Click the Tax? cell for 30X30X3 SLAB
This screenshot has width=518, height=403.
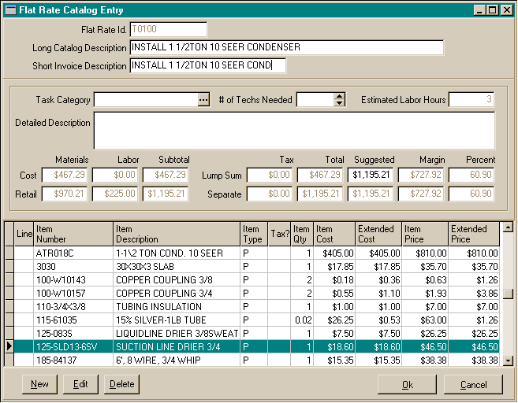click(280, 267)
